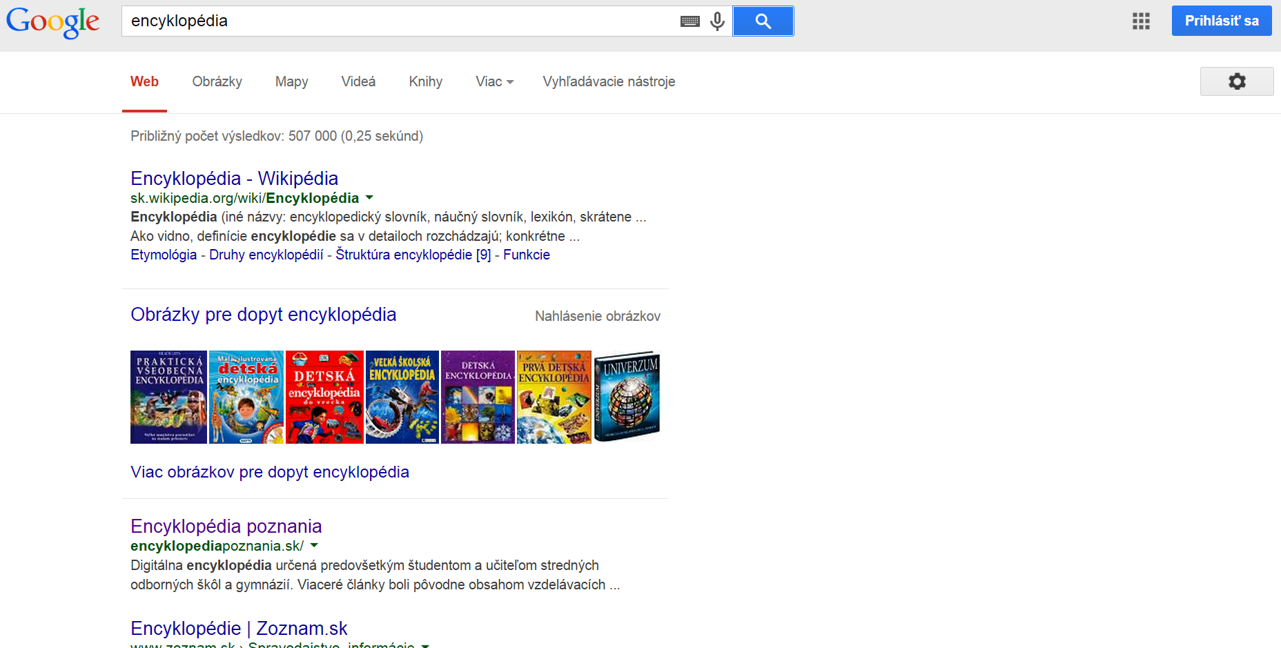This screenshot has width=1281, height=648.
Task: Click Viac obrázkov pre dopyt encyklopédia
Action: coord(270,472)
